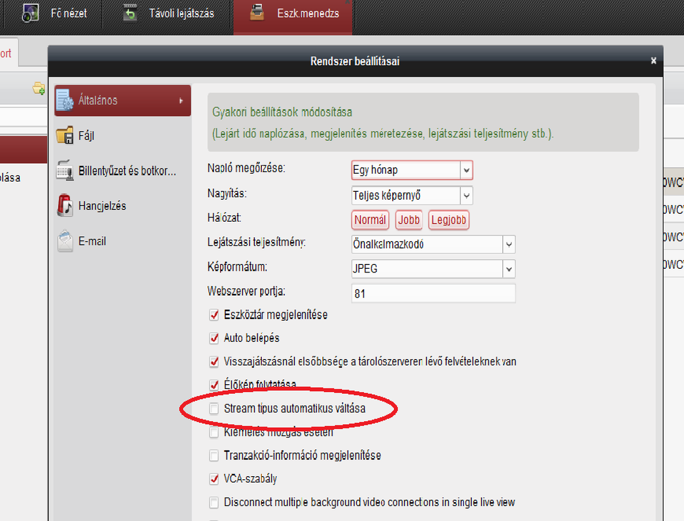The image size is (684, 521).
Task: Enable Stream típus automatikus váltása
Action: (214, 409)
